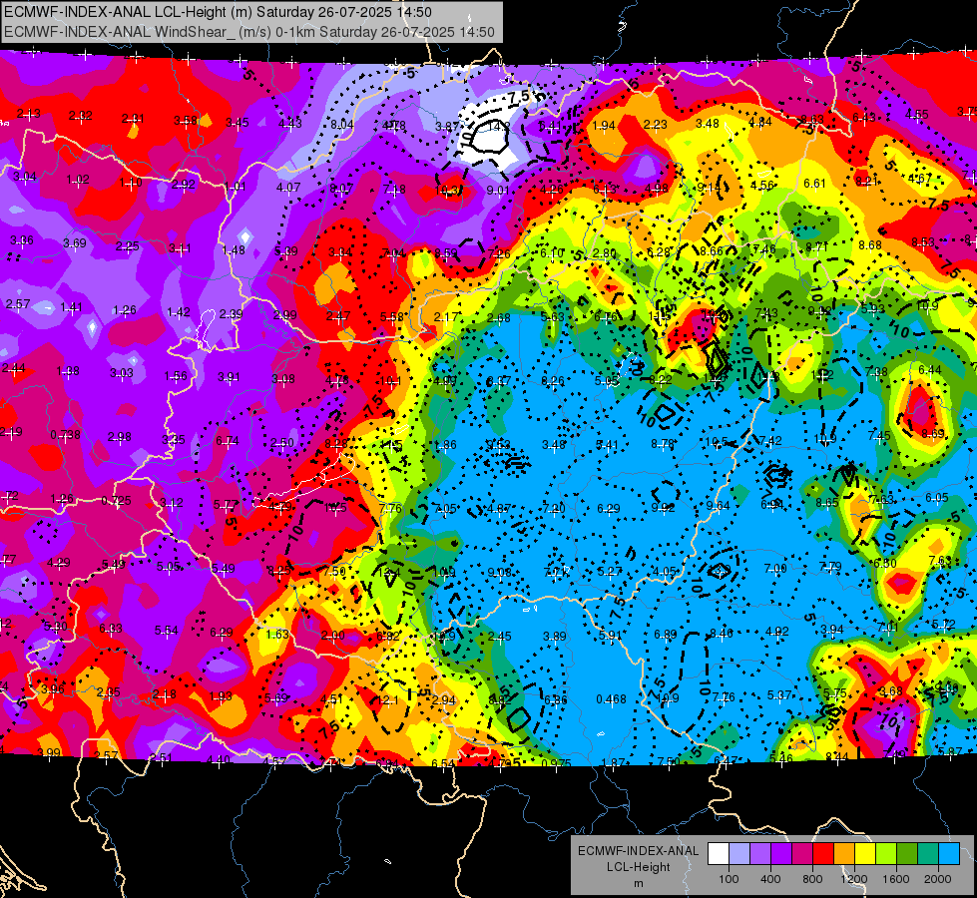Click the wind shear value "0.468" on the map
Viewport: 977px width, 898px height.
(x=611, y=699)
